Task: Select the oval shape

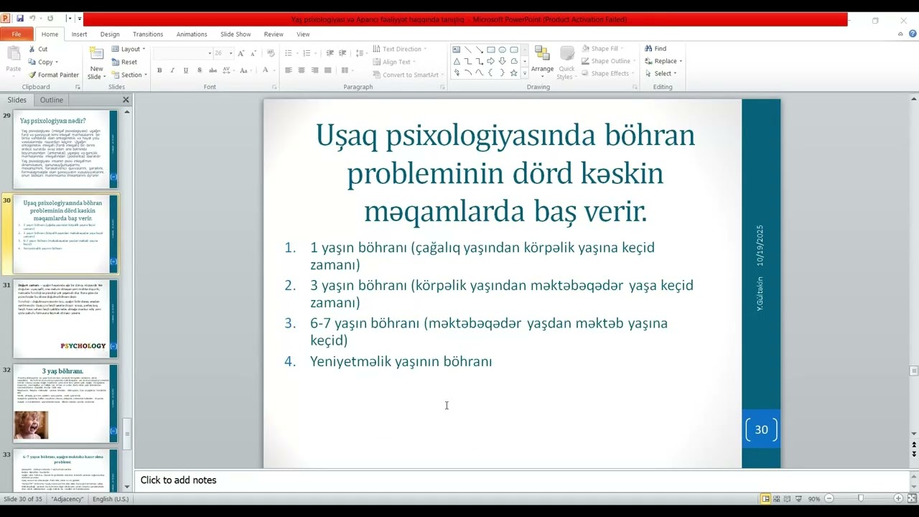Action: click(x=503, y=50)
